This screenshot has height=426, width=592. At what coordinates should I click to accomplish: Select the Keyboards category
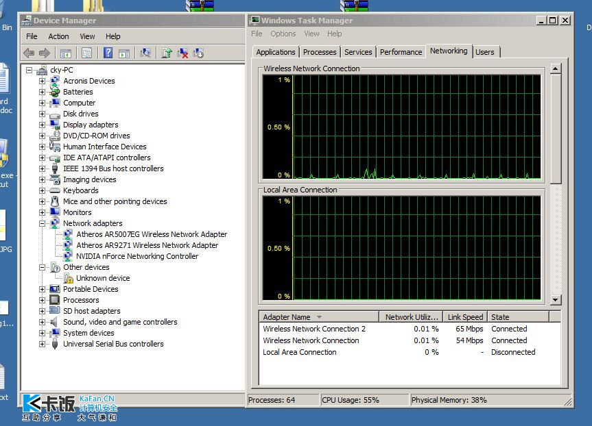pos(81,190)
